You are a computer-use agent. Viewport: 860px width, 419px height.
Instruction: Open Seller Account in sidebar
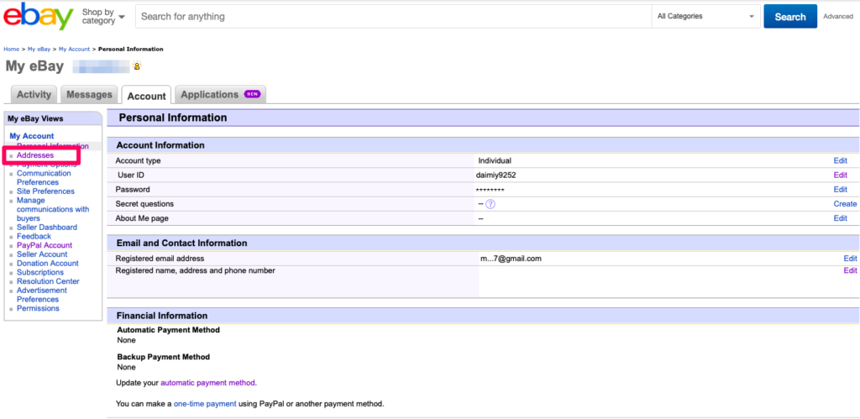point(42,254)
